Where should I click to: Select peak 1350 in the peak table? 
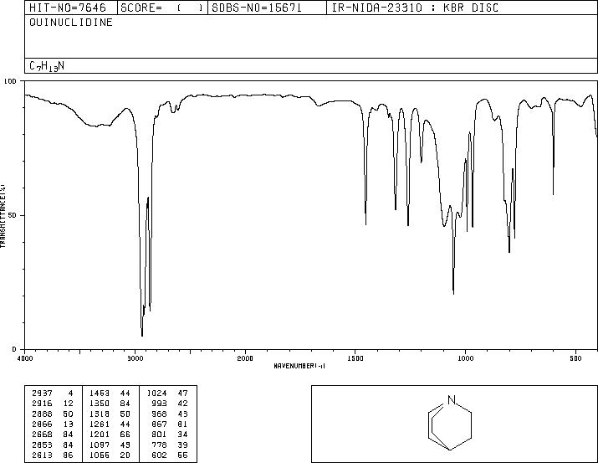tap(100, 404)
